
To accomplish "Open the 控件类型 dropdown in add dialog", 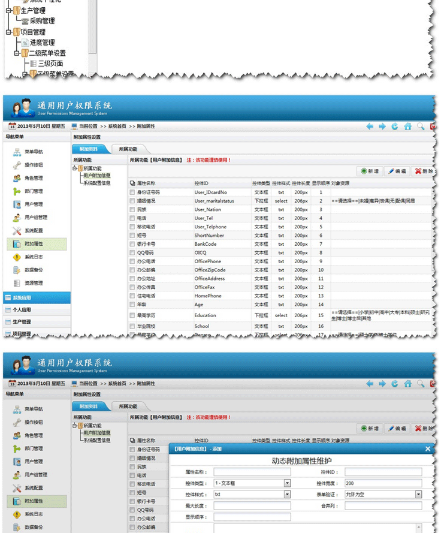I will click(287, 483).
